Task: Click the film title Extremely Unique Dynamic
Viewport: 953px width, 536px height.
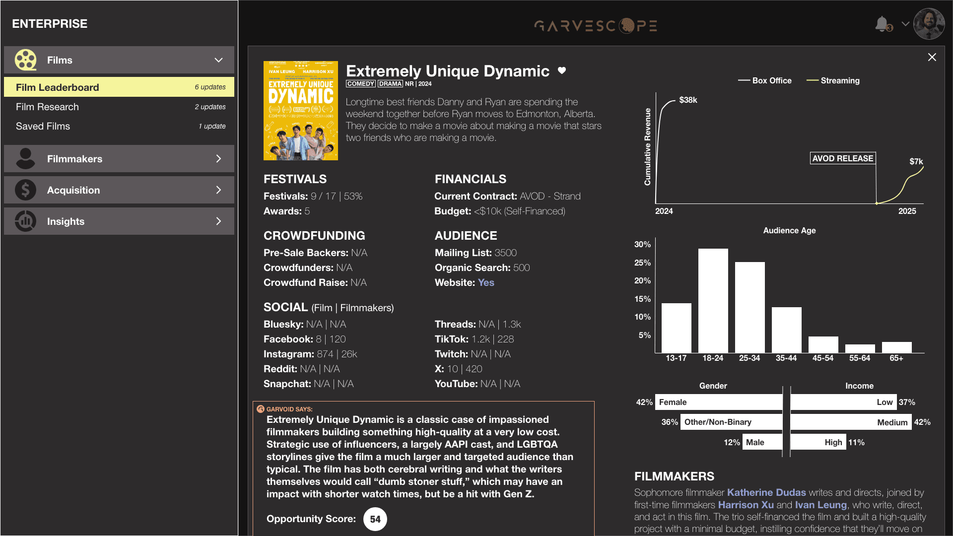Action: click(448, 71)
